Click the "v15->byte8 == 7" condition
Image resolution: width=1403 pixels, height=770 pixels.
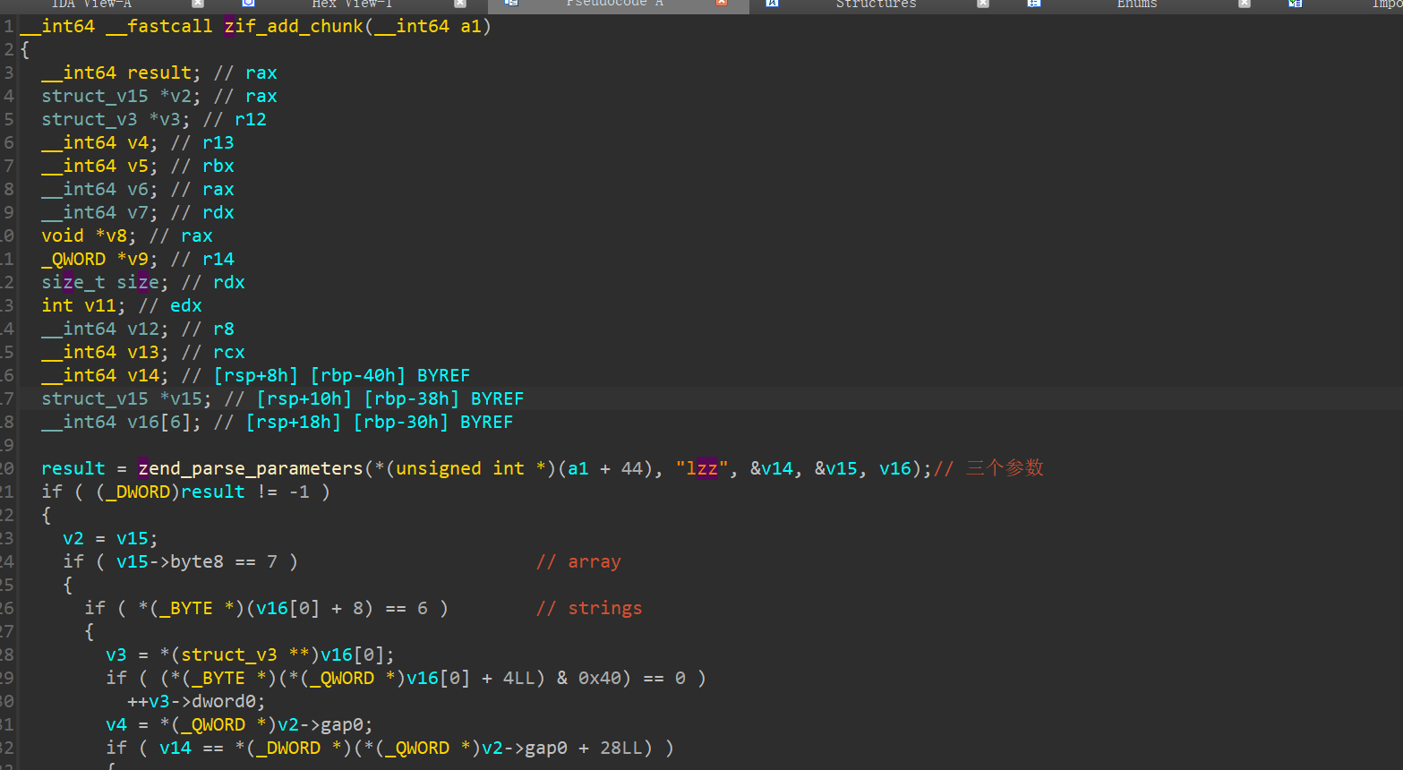pyautogui.click(x=197, y=561)
